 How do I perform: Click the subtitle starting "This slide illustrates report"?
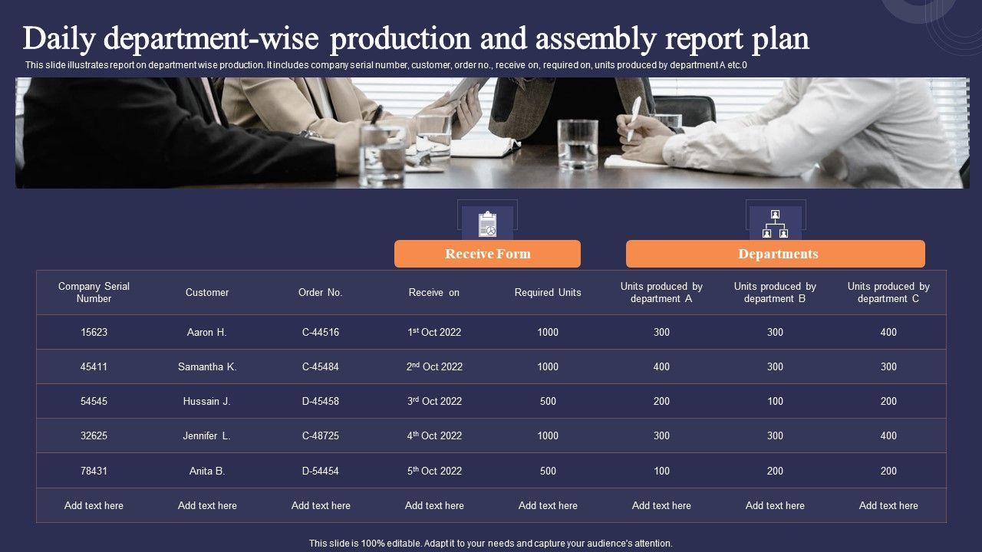386,65
